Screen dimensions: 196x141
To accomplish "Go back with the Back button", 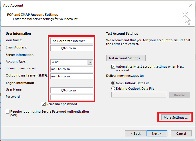I will pyautogui.click(x=135, y=134).
